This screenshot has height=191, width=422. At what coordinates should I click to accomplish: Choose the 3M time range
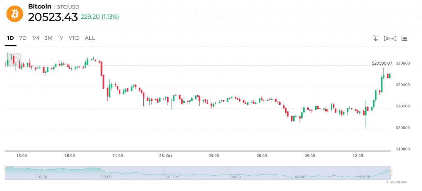point(48,38)
